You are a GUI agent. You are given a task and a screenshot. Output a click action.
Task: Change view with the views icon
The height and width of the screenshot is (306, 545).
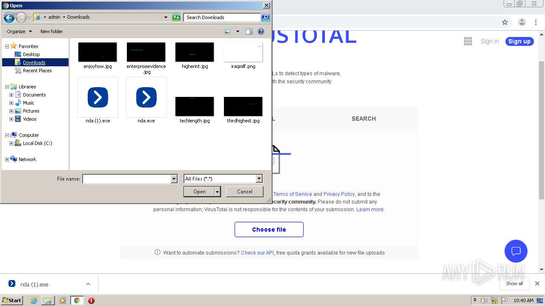coord(228,31)
